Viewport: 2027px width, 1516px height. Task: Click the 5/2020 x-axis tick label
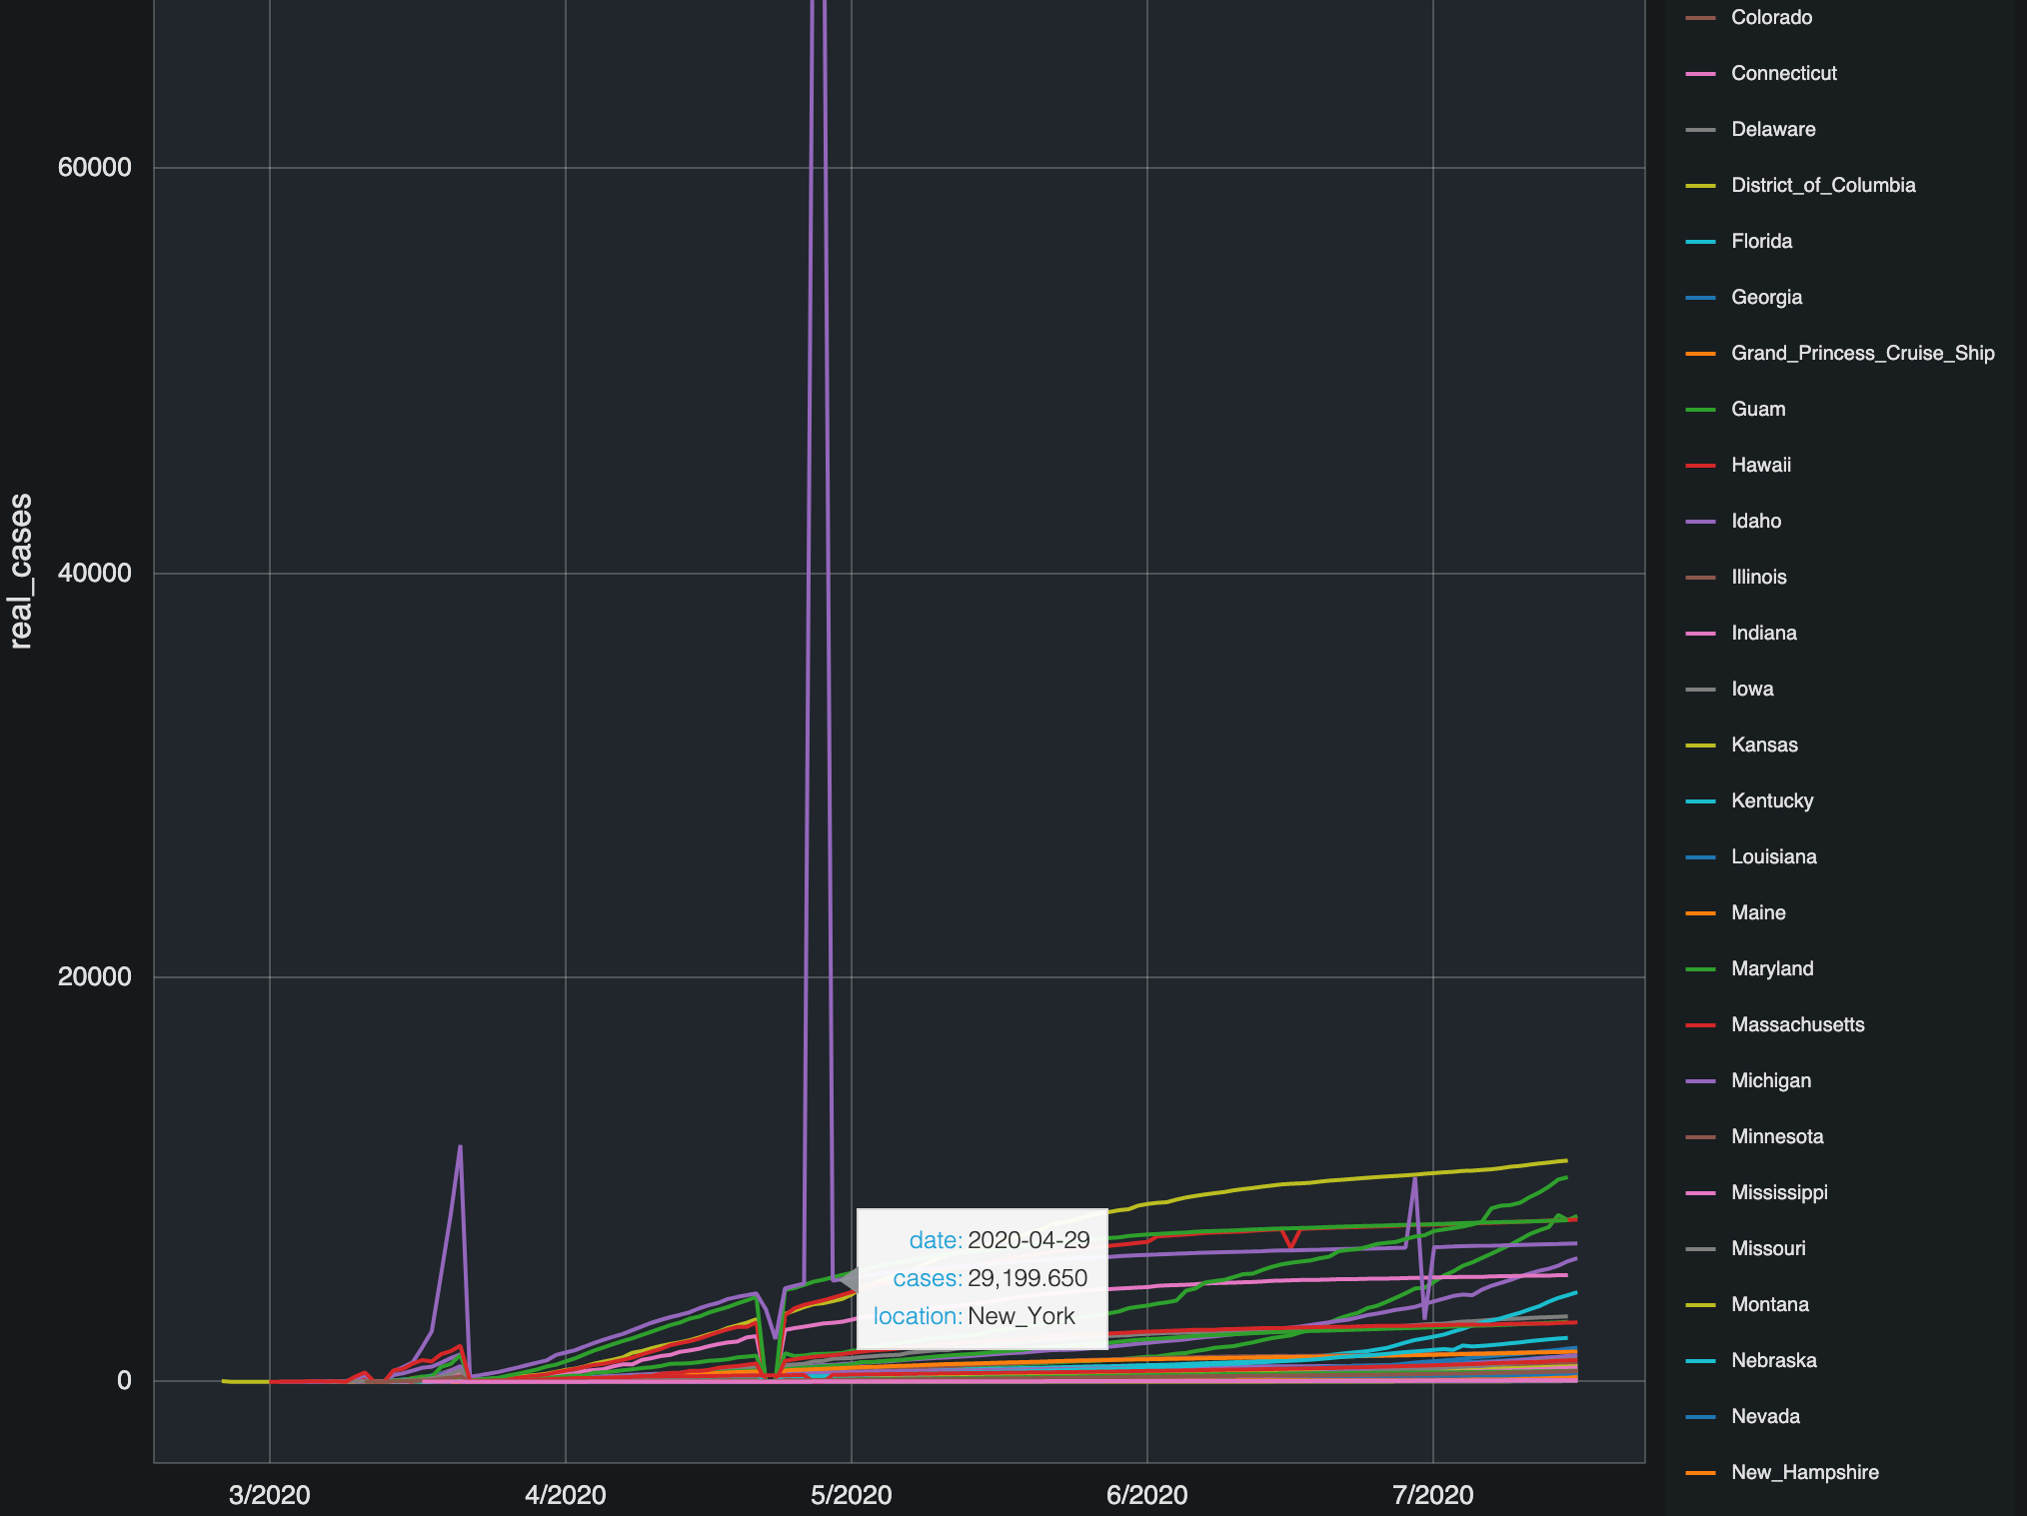point(851,1495)
